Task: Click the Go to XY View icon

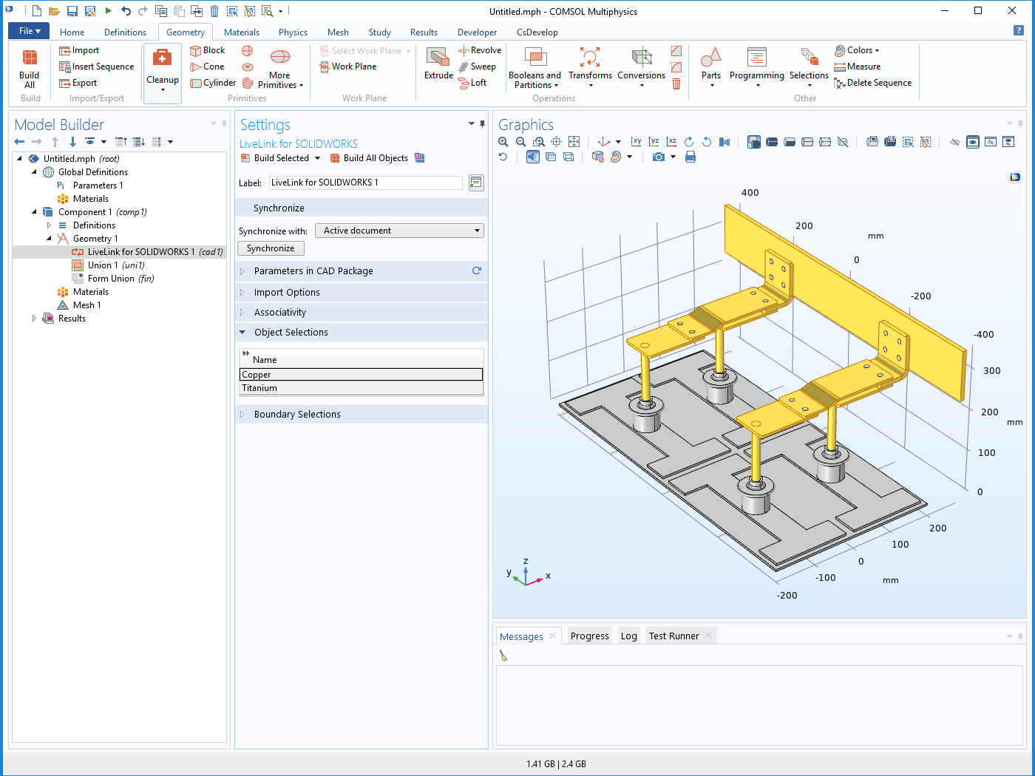Action: pyautogui.click(x=636, y=141)
